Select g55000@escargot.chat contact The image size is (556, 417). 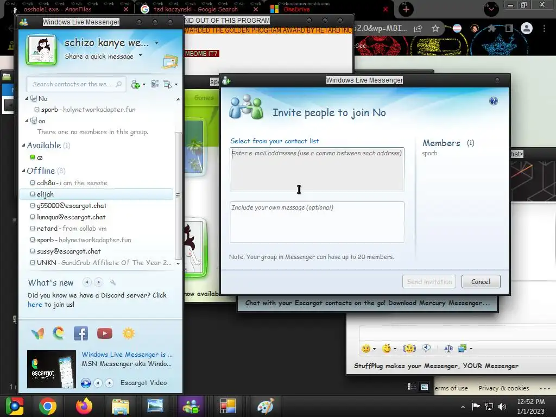[x=68, y=206]
